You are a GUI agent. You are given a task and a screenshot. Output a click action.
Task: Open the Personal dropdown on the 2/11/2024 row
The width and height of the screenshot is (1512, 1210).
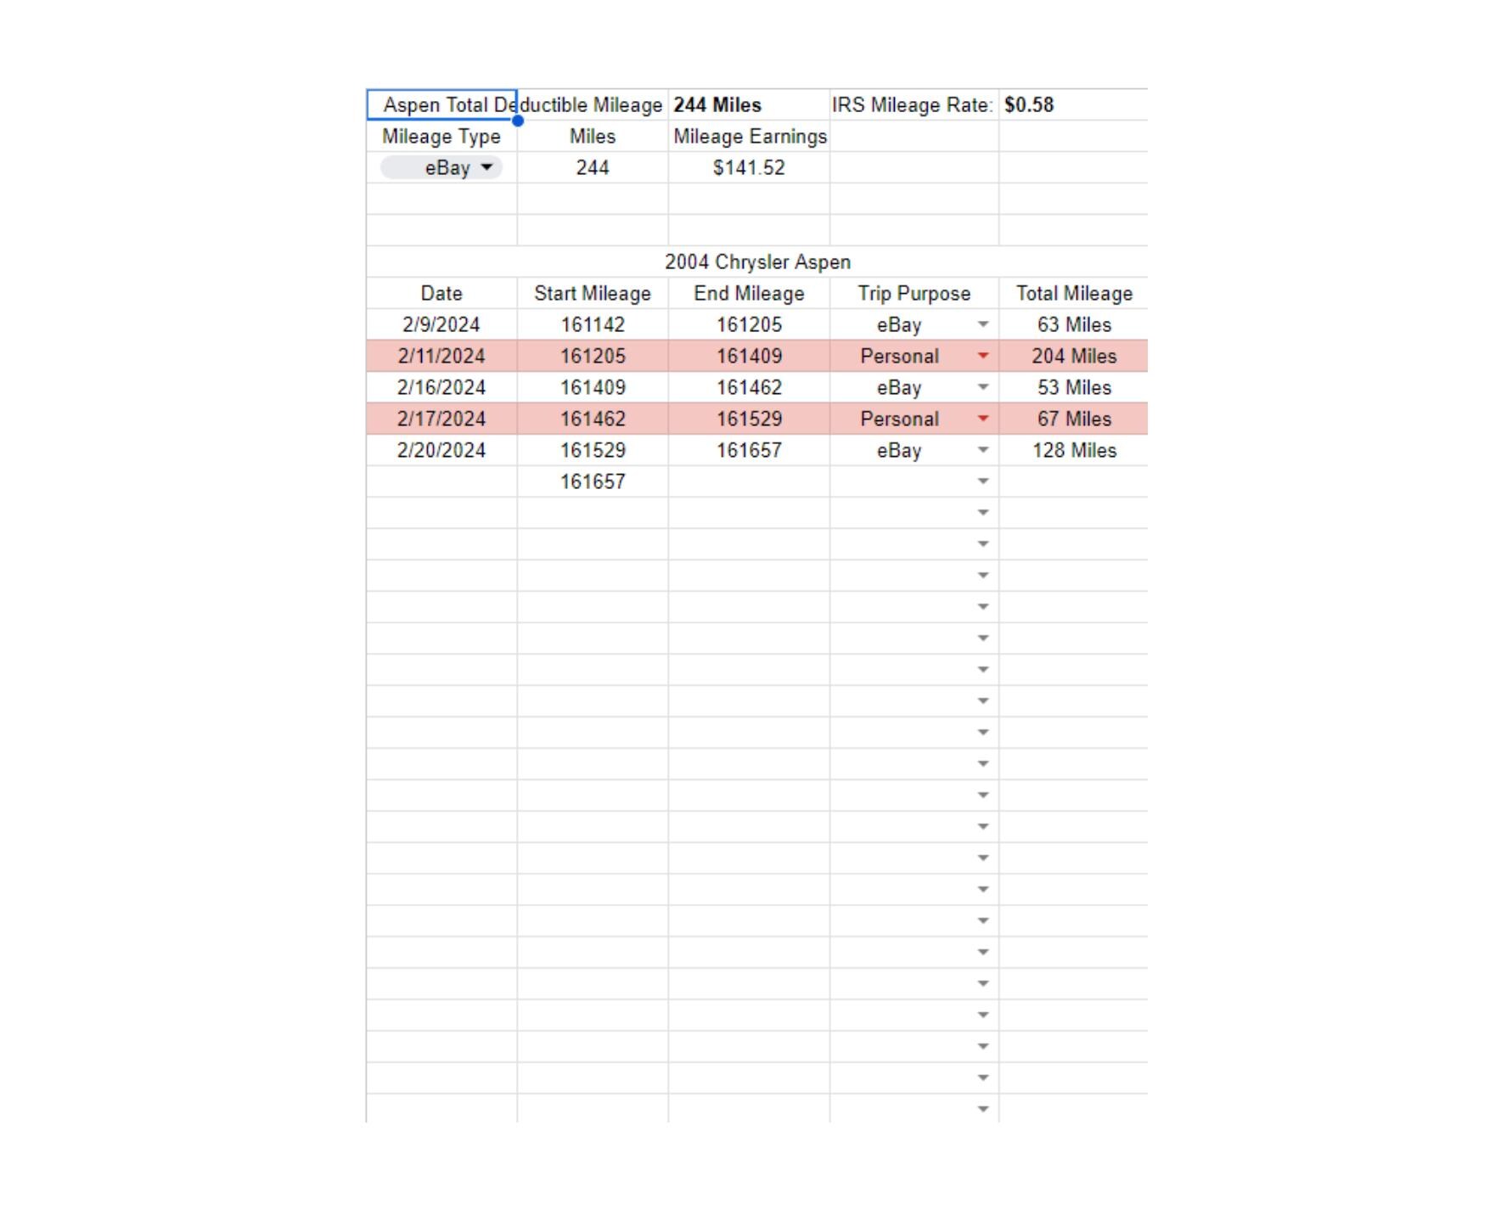click(983, 356)
